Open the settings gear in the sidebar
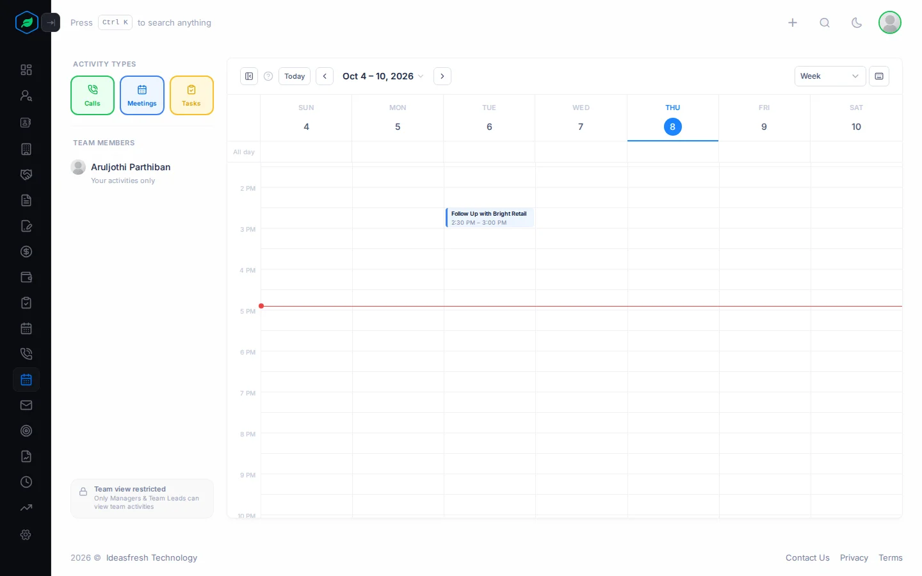This screenshot has height=576, width=922. [x=26, y=534]
